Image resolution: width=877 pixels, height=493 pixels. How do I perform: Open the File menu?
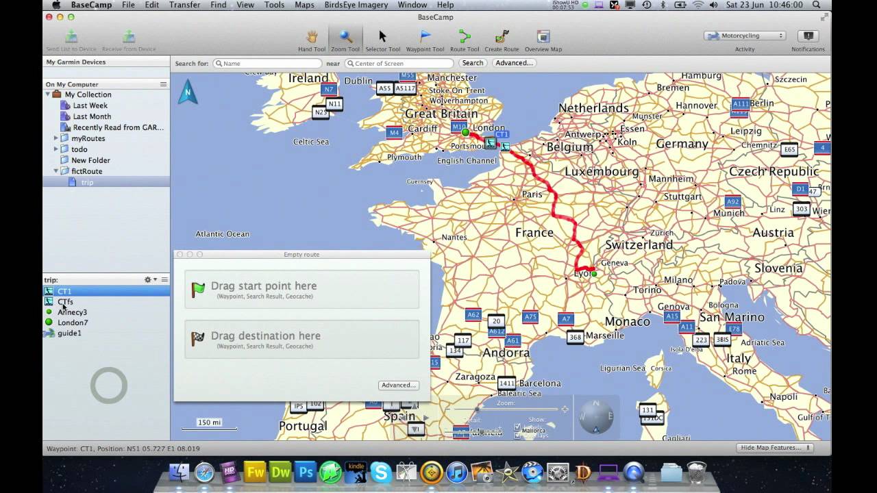[x=128, y=5]
